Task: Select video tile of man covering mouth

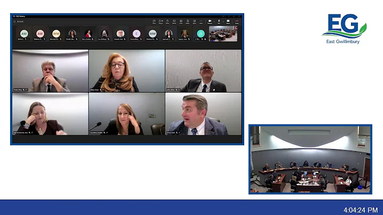Action: pos(51,71)
